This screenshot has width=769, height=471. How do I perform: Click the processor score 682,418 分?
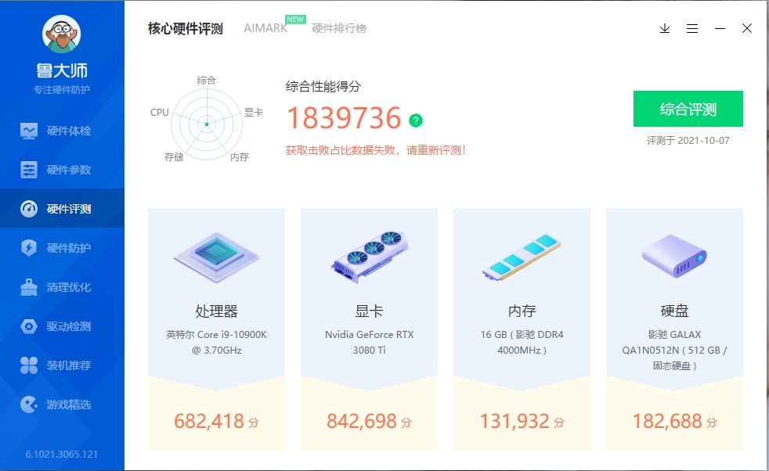click(x=215, y=421)
